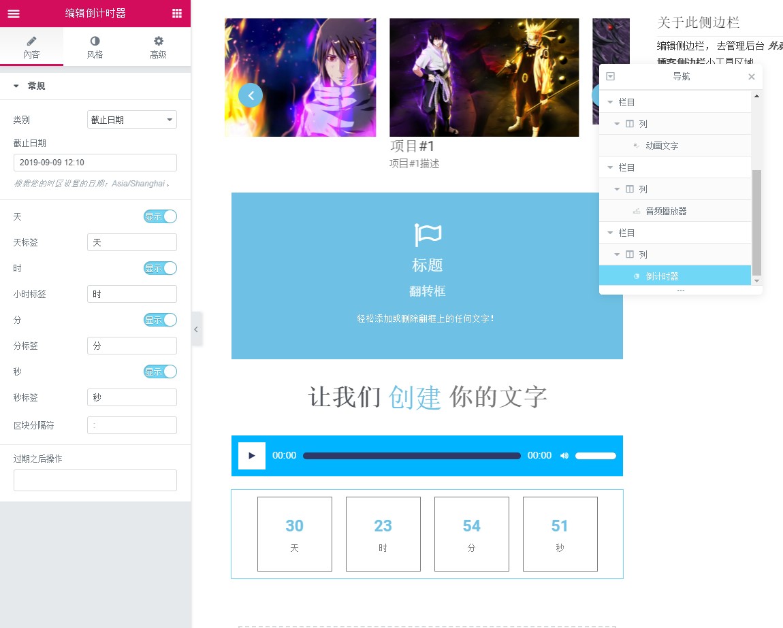The image size is (783, 628).
Task: Click the Sasuke close-up carousel image
Action: point(300,78)
